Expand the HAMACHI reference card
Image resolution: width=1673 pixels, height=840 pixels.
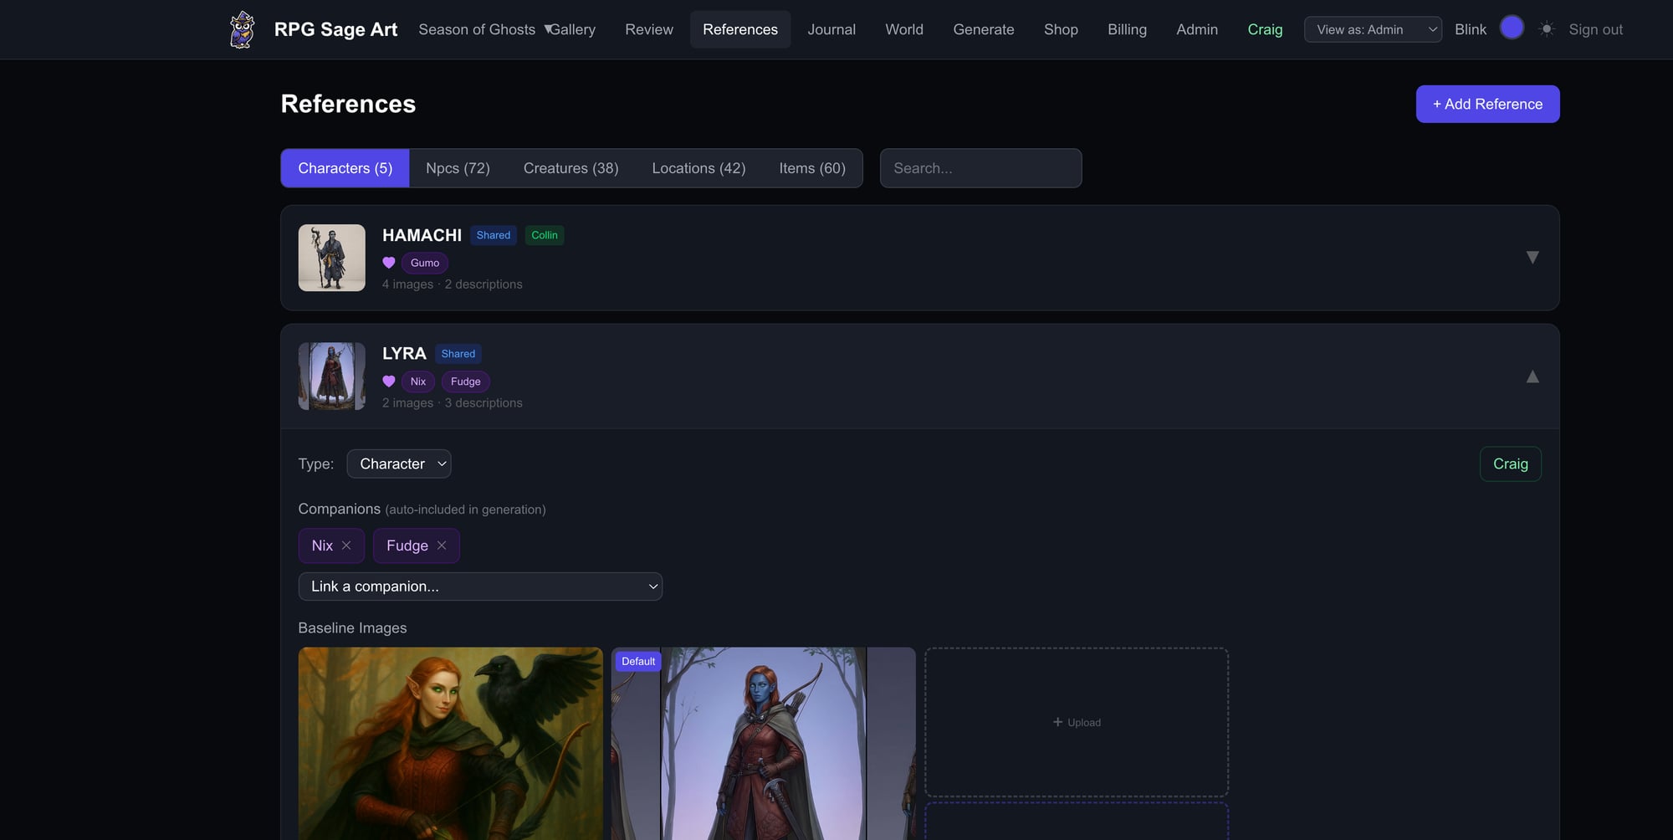(x=1532, y=257)
